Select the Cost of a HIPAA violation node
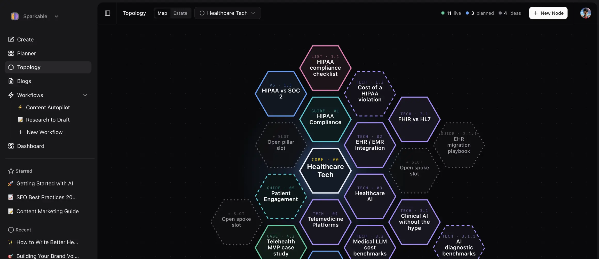The width and height of the screenshot is (599, 259). pyautogui.click(x=370, y=94)
